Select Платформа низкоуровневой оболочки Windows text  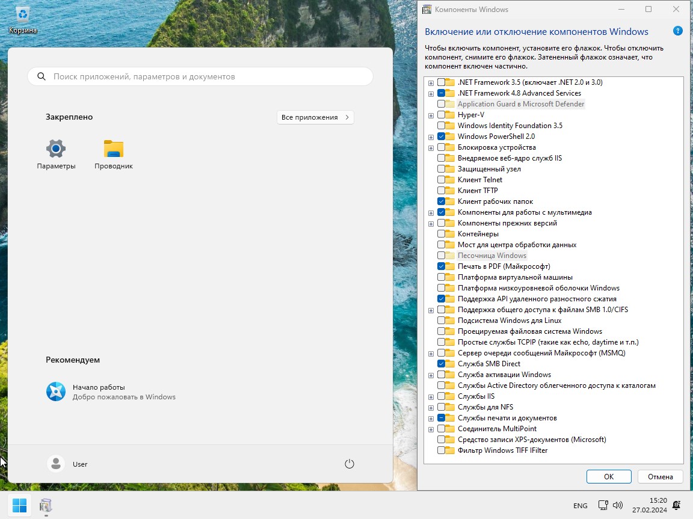pyautogui.click(x=538, y=288)
